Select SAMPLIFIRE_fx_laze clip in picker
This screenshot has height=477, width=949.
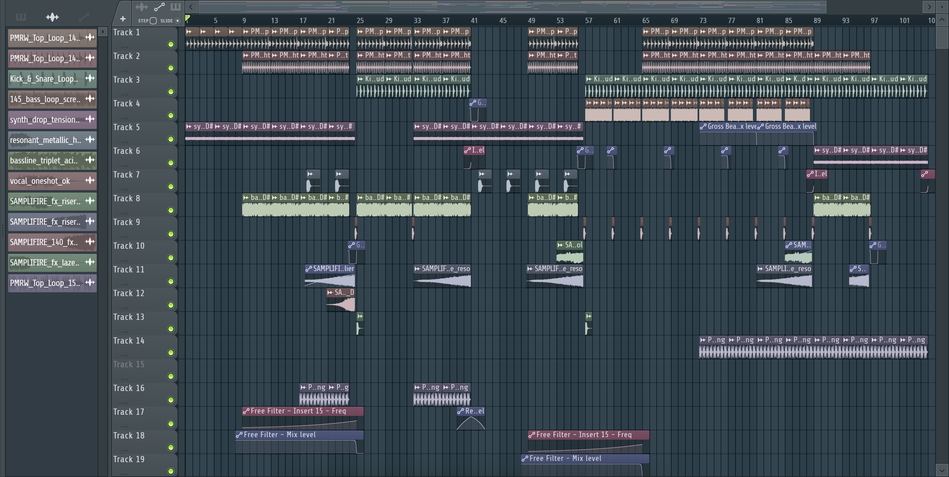(52, 262)
